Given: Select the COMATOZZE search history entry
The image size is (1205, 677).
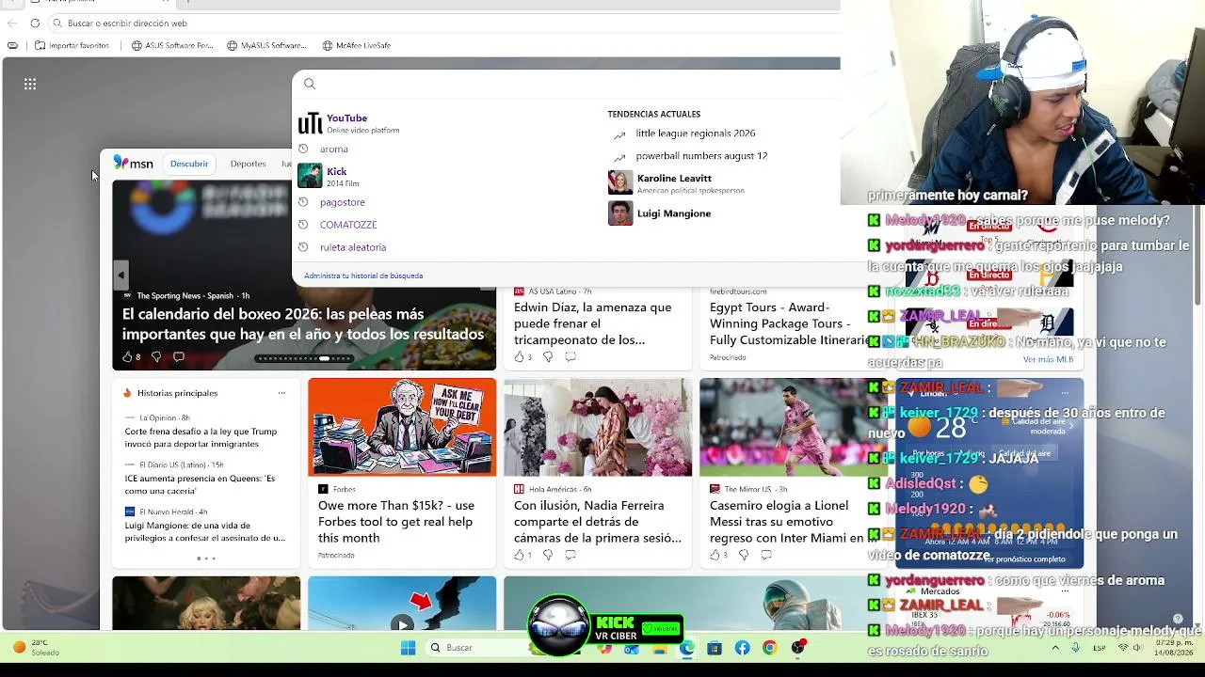Looking at the screenshot, I should (348, 225).
